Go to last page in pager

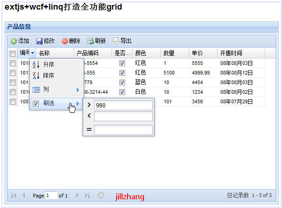(x=87, y=195)
